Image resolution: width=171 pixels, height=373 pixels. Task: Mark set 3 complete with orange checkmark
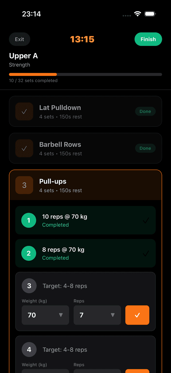(137, 315)
